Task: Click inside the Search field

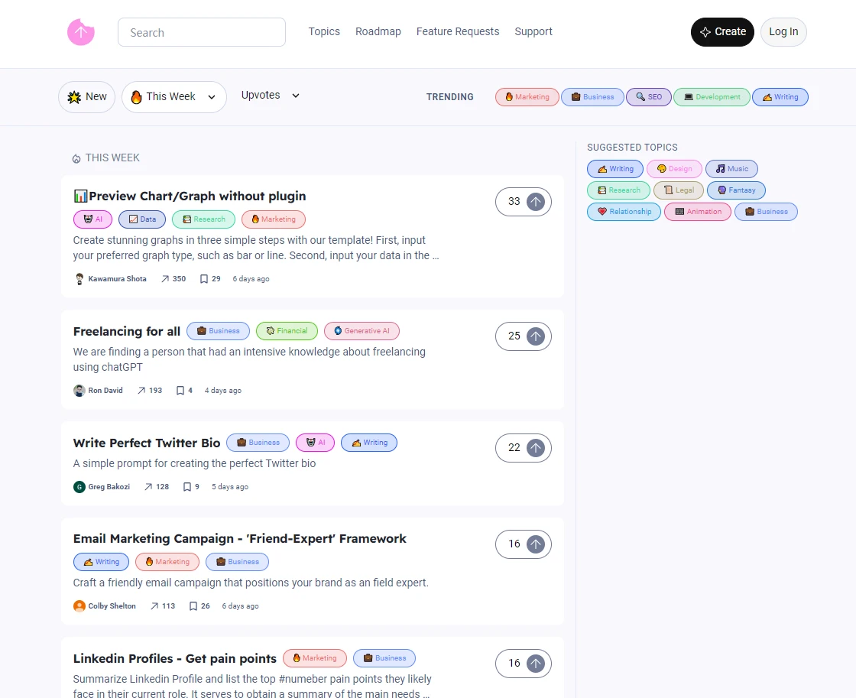Action: 201,32
